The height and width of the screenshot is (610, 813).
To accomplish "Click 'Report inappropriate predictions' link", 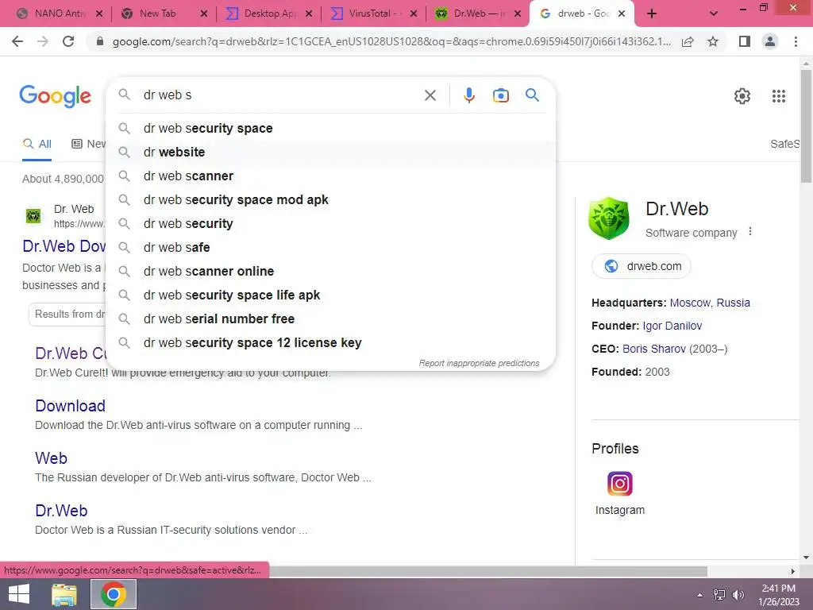I will [x=479, y=363].
